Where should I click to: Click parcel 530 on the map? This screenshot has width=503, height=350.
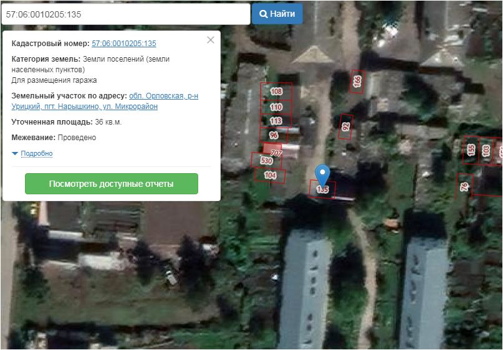pyautogui.click(x=266, y=161)
